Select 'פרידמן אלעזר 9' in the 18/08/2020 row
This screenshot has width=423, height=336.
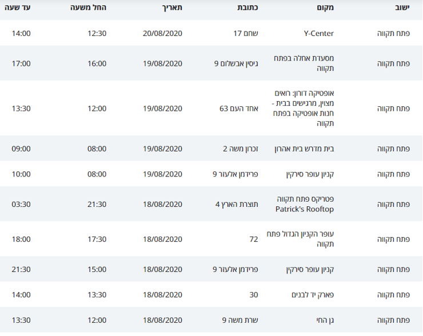[236, 269]
